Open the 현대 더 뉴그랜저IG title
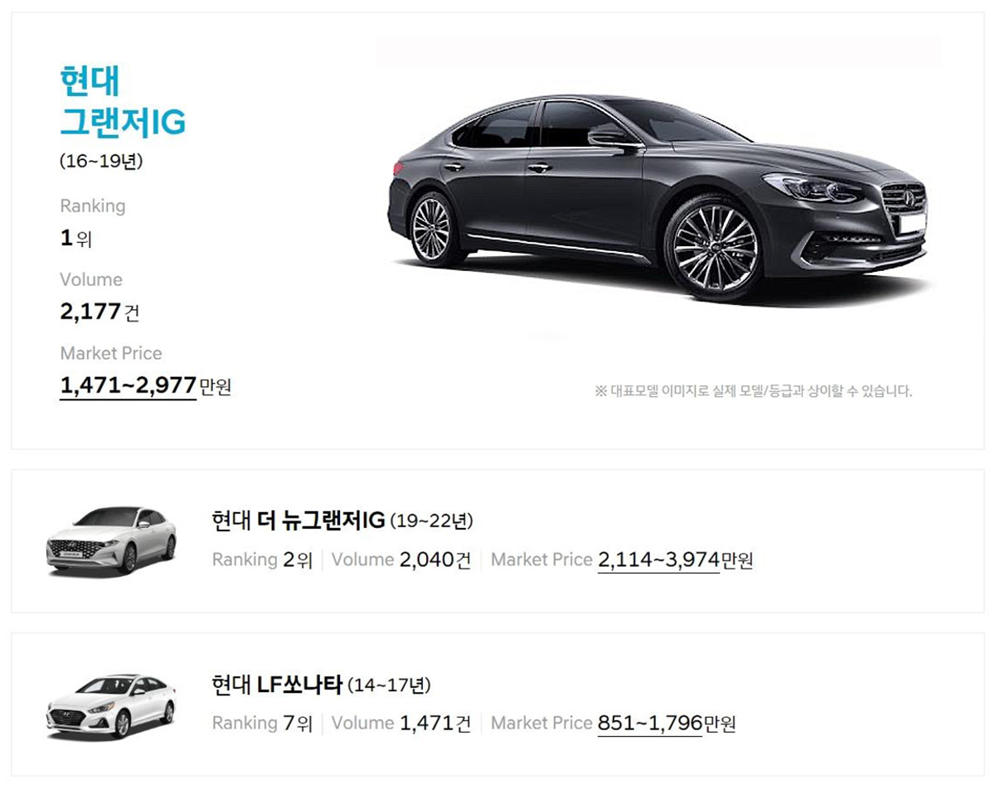 [x=298, y=520]
